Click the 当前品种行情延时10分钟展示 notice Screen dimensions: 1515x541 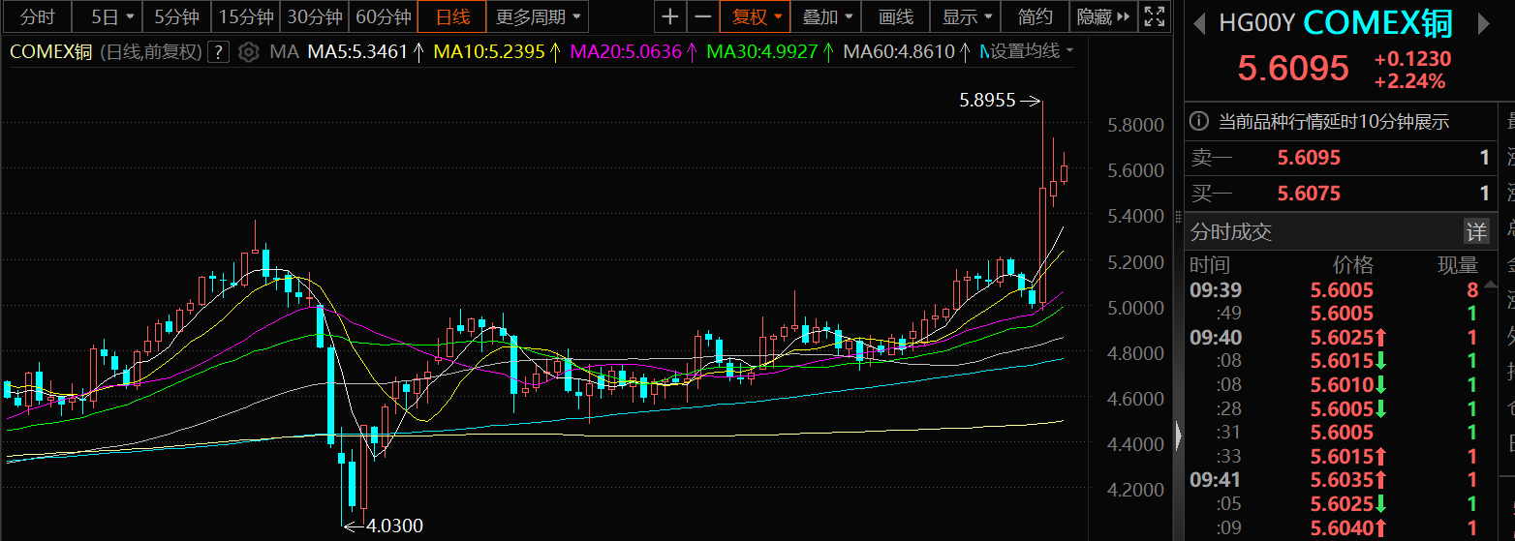tap(1333, 122)
